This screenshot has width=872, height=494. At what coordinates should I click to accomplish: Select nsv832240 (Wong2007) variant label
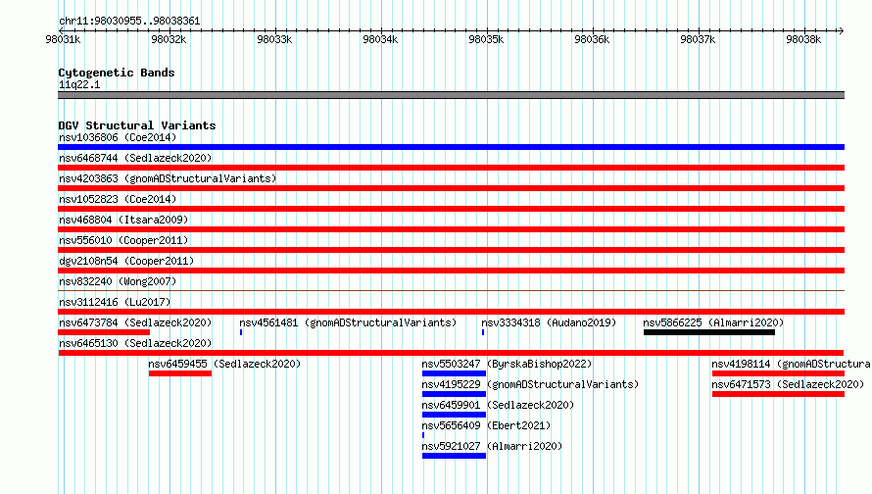(x=118, y=281)
